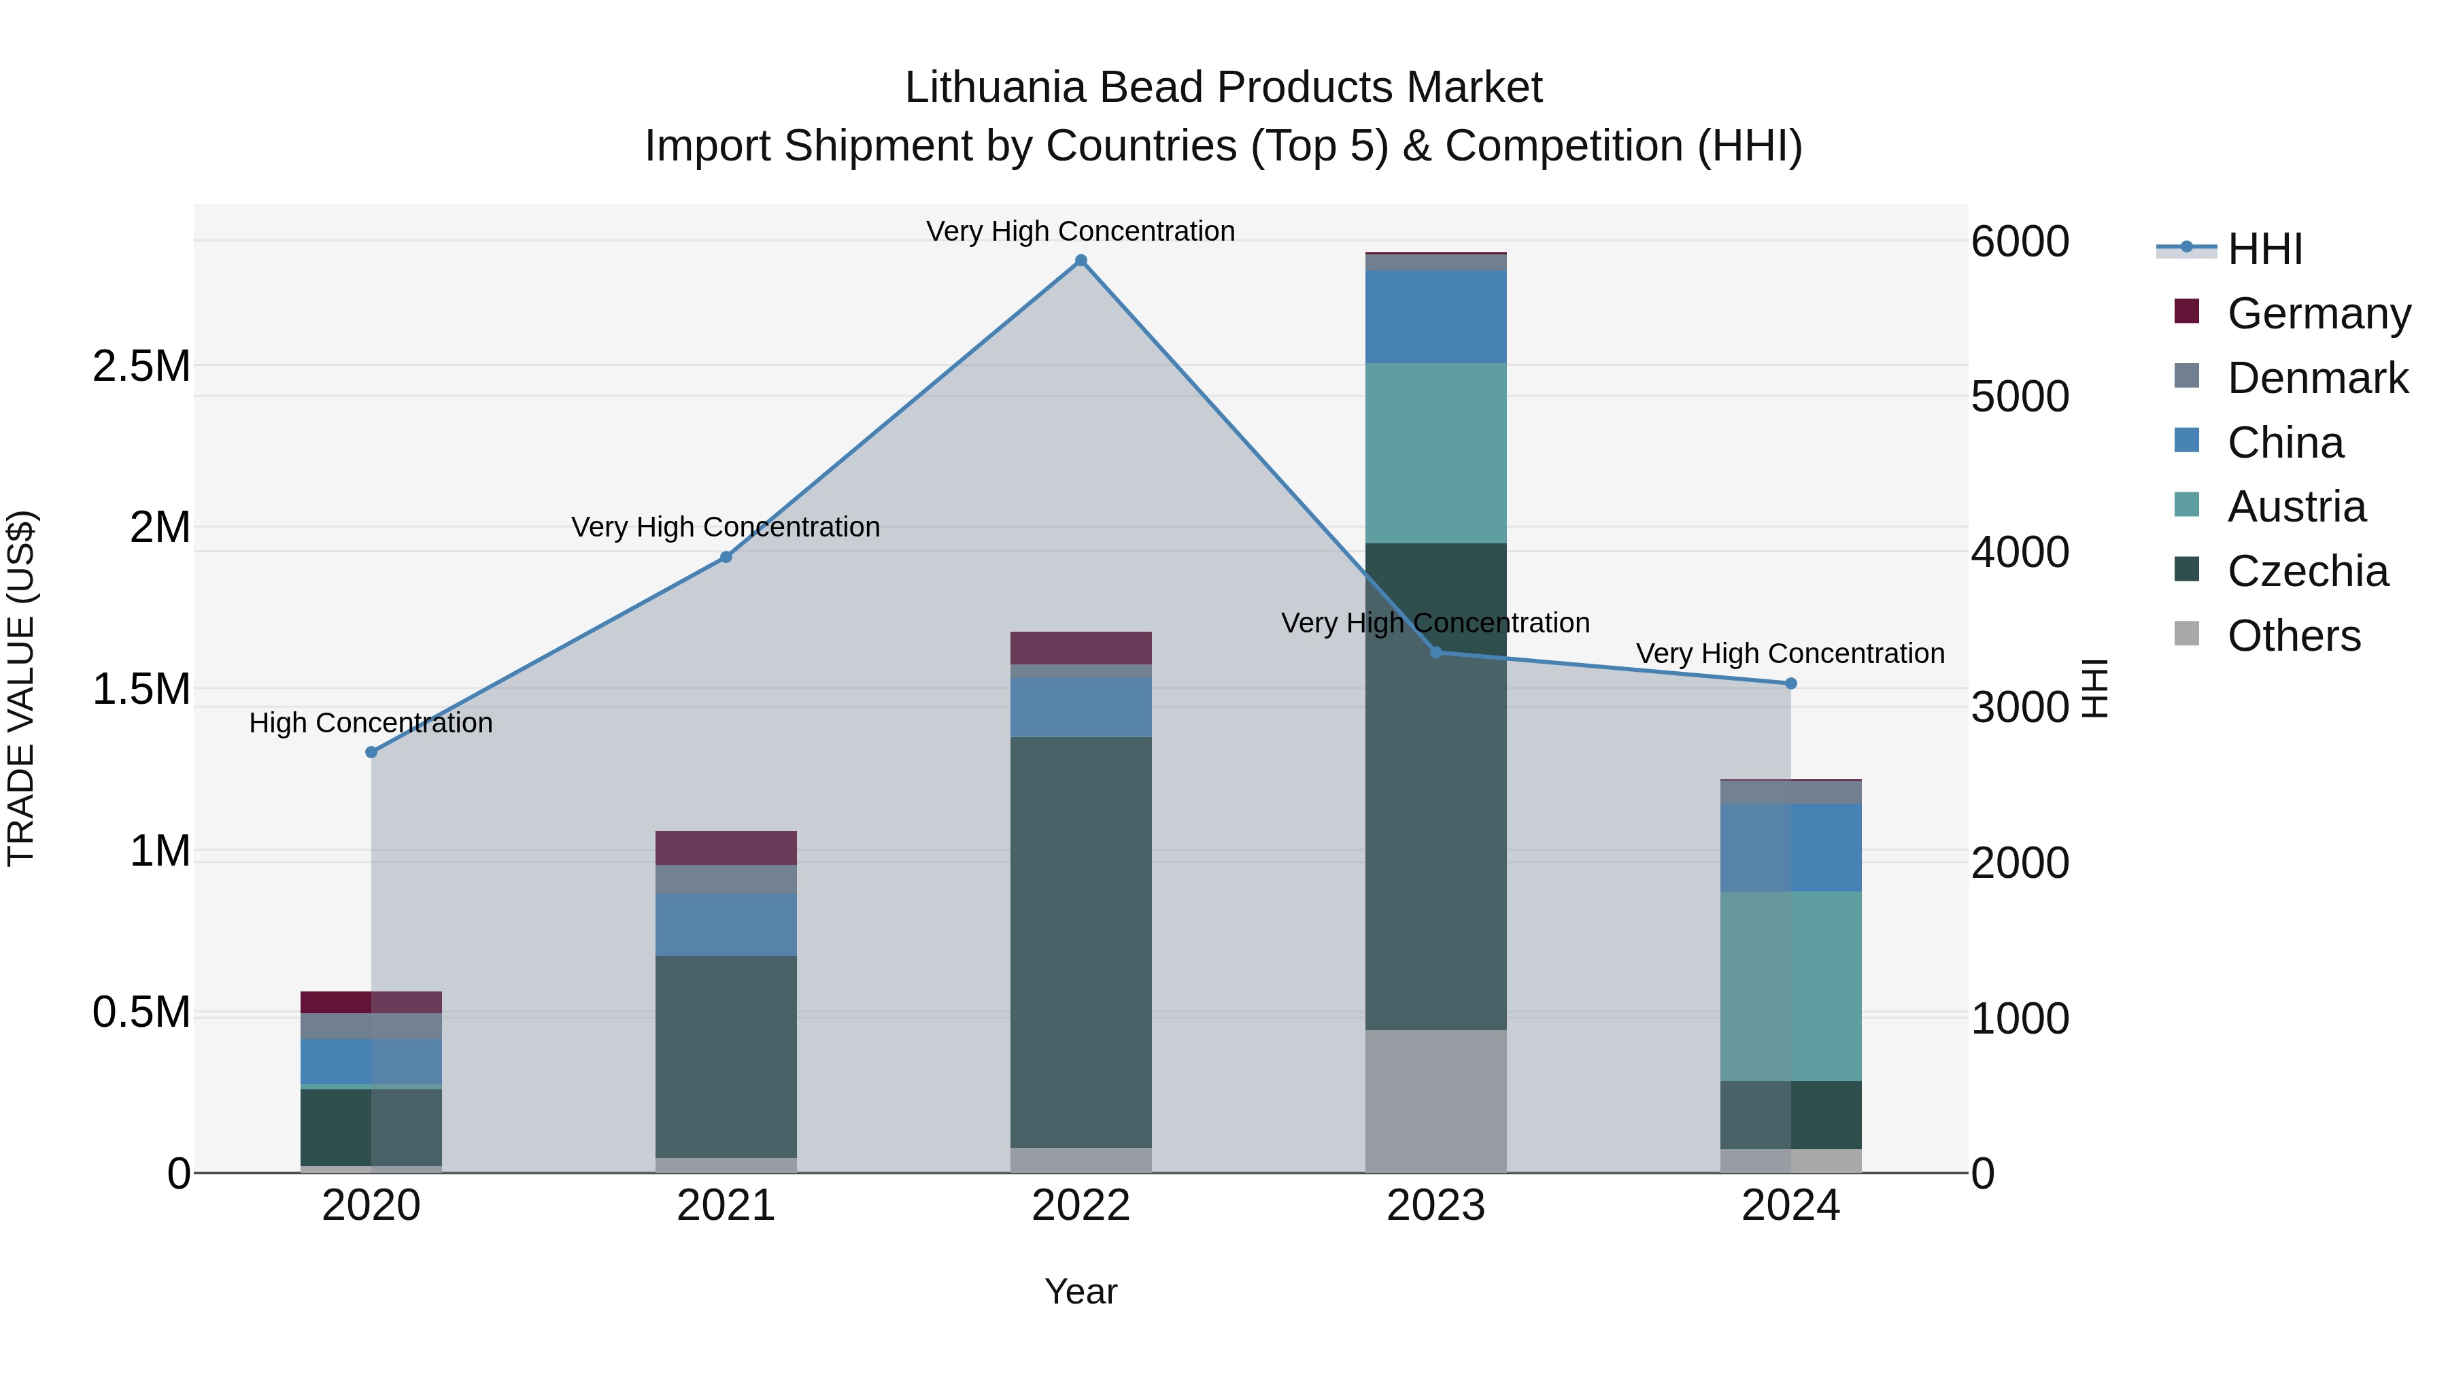This screenshot has height=1377, width=2448.
Task: Click the China segment of 2024 bar
Action: 1790,848
